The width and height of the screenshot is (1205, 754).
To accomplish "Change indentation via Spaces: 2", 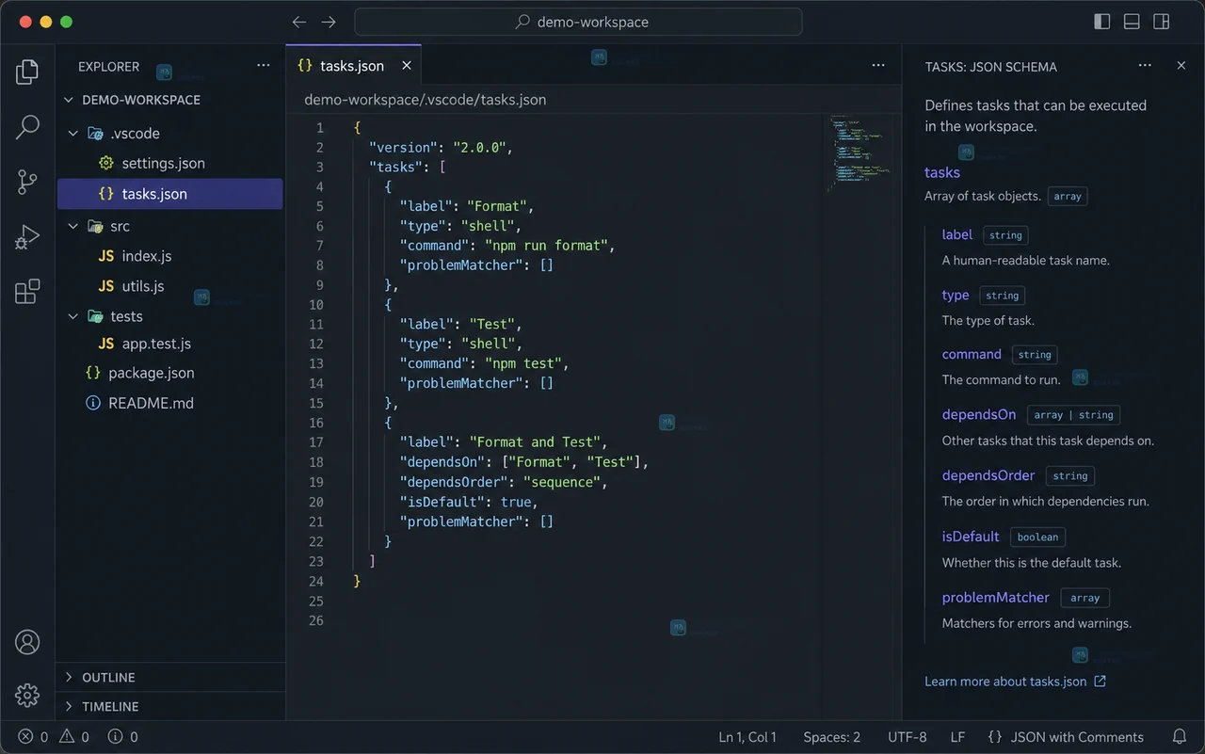I will 832,737.
